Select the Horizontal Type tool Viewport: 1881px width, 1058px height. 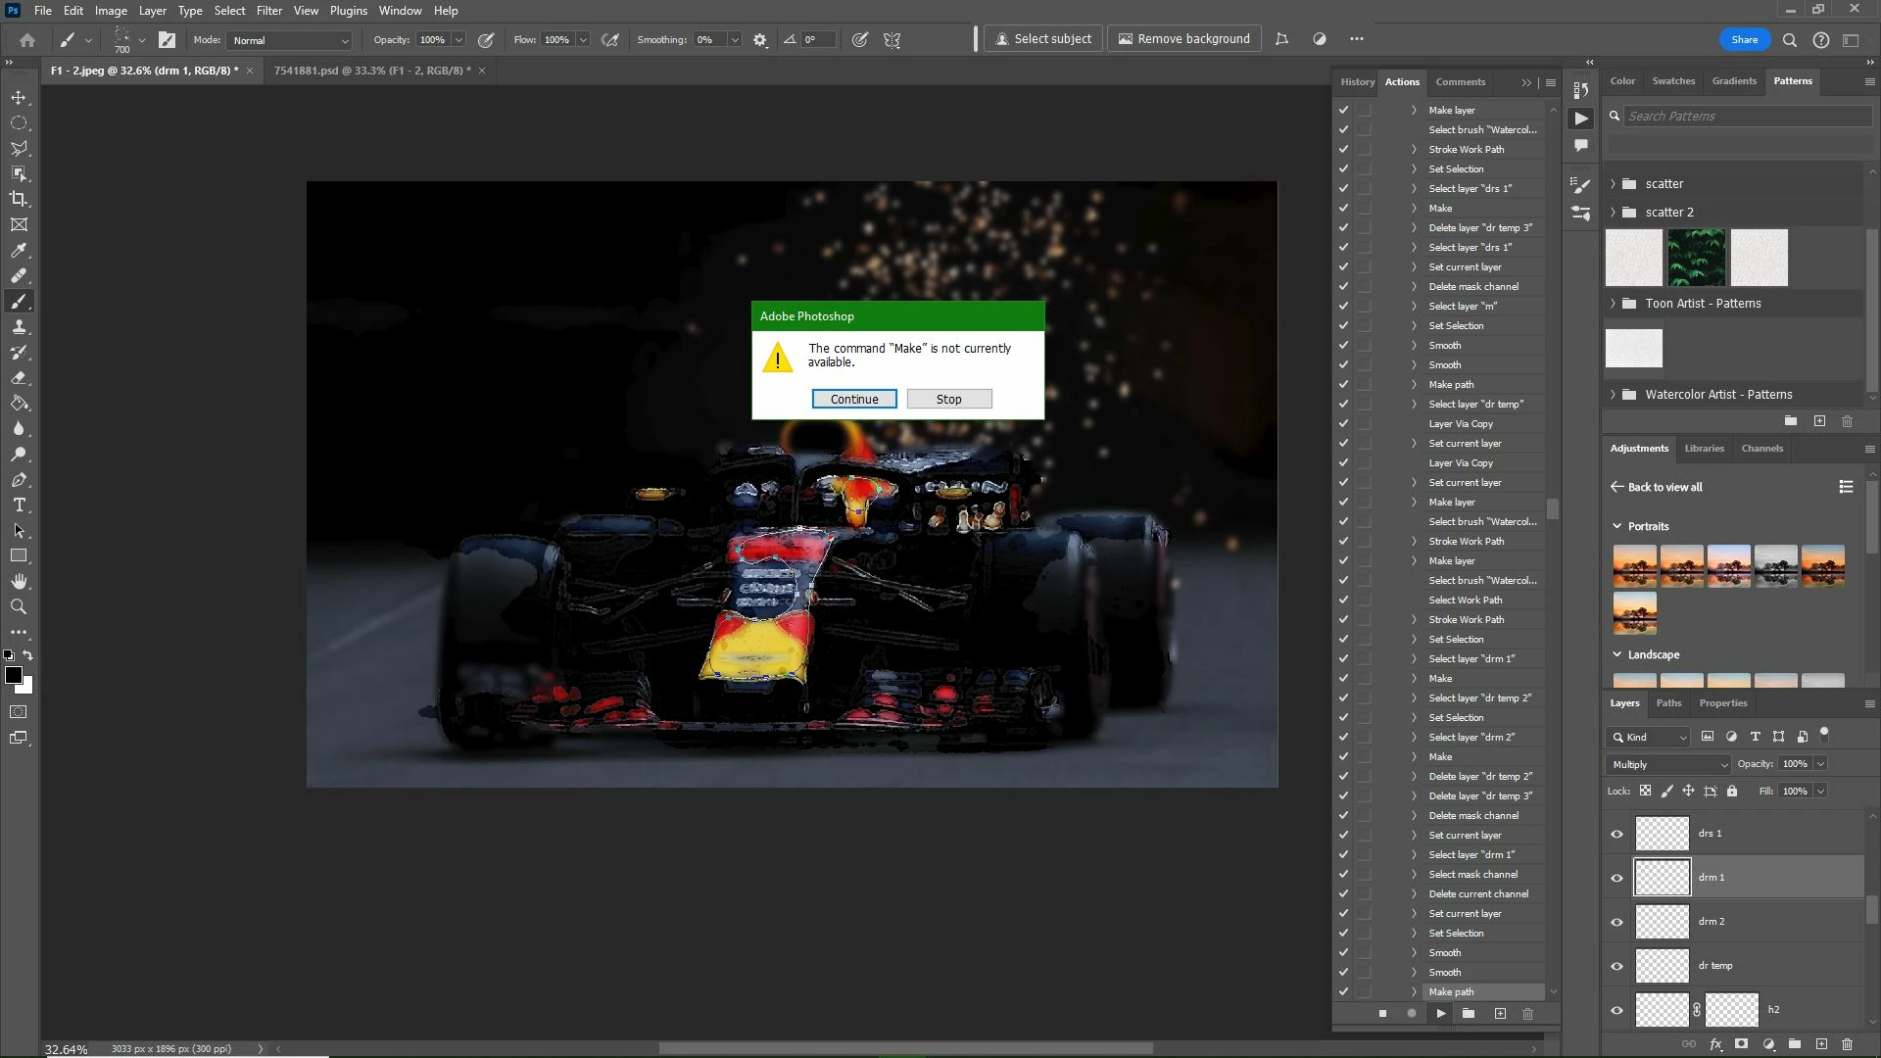click(x=19, y=505)
